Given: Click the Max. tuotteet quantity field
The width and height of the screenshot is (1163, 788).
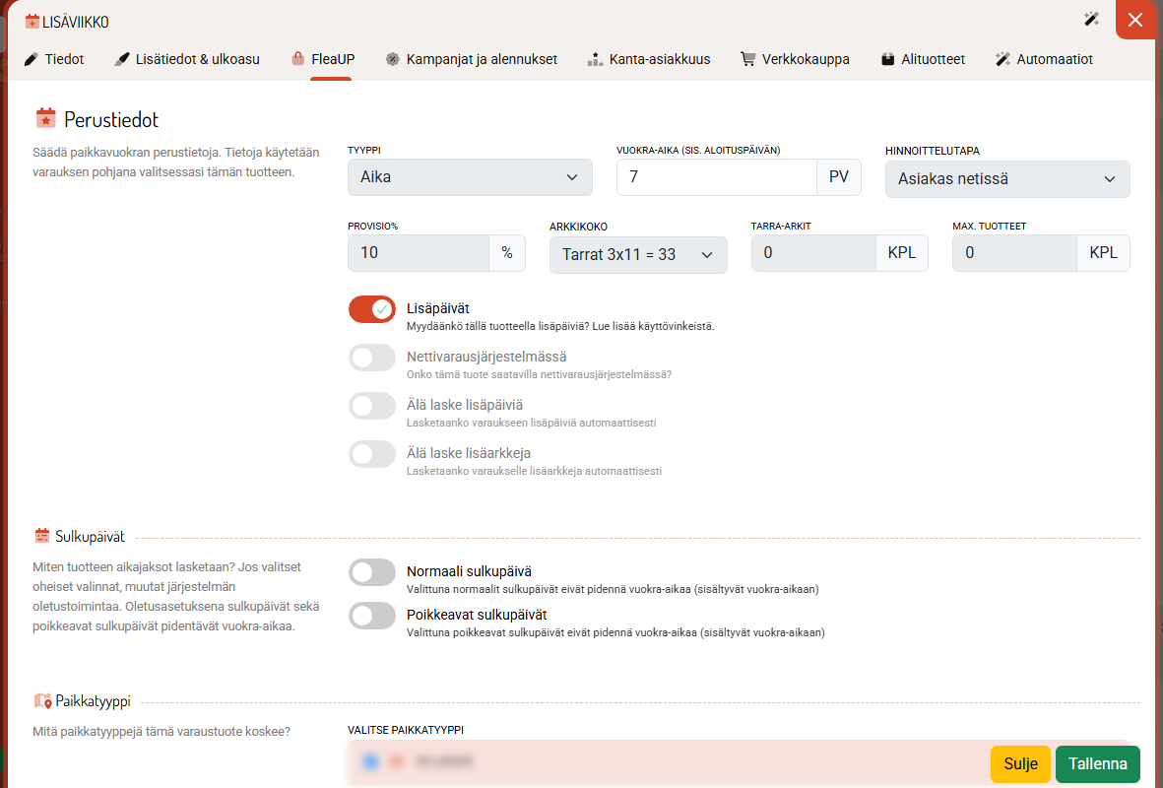Looking at the screenshot, I should 1014,253.
